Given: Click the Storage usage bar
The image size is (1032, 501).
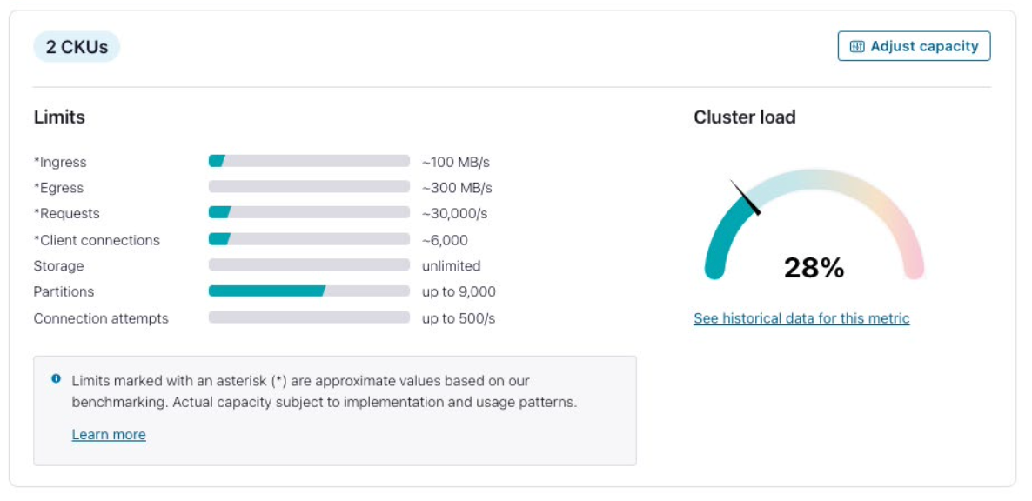Looking at the screenshot, I should click(309, 265).
